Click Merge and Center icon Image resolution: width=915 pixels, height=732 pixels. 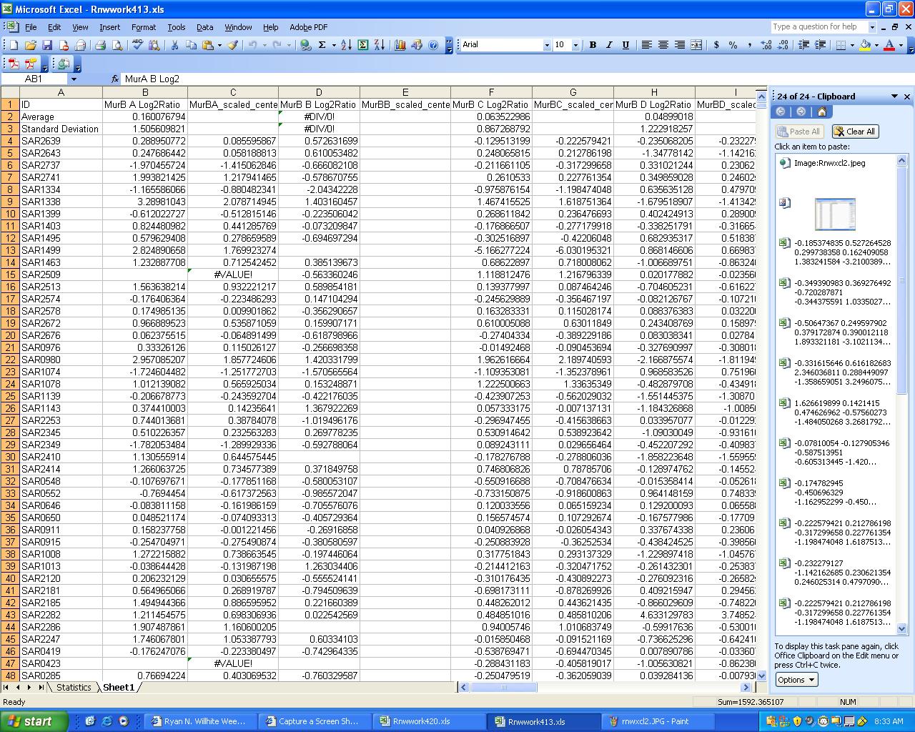(696, 45)
